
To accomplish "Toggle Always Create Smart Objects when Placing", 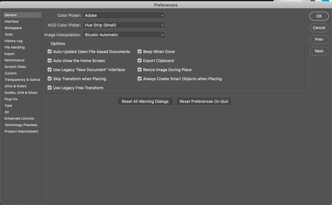I will 139,79.
